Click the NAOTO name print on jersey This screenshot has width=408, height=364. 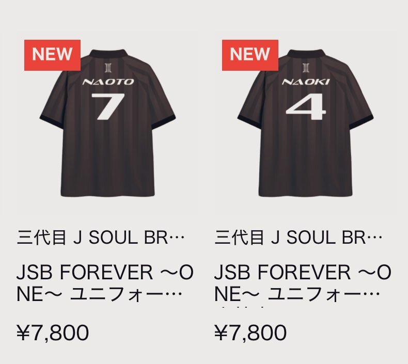click(x=108, y=82)
